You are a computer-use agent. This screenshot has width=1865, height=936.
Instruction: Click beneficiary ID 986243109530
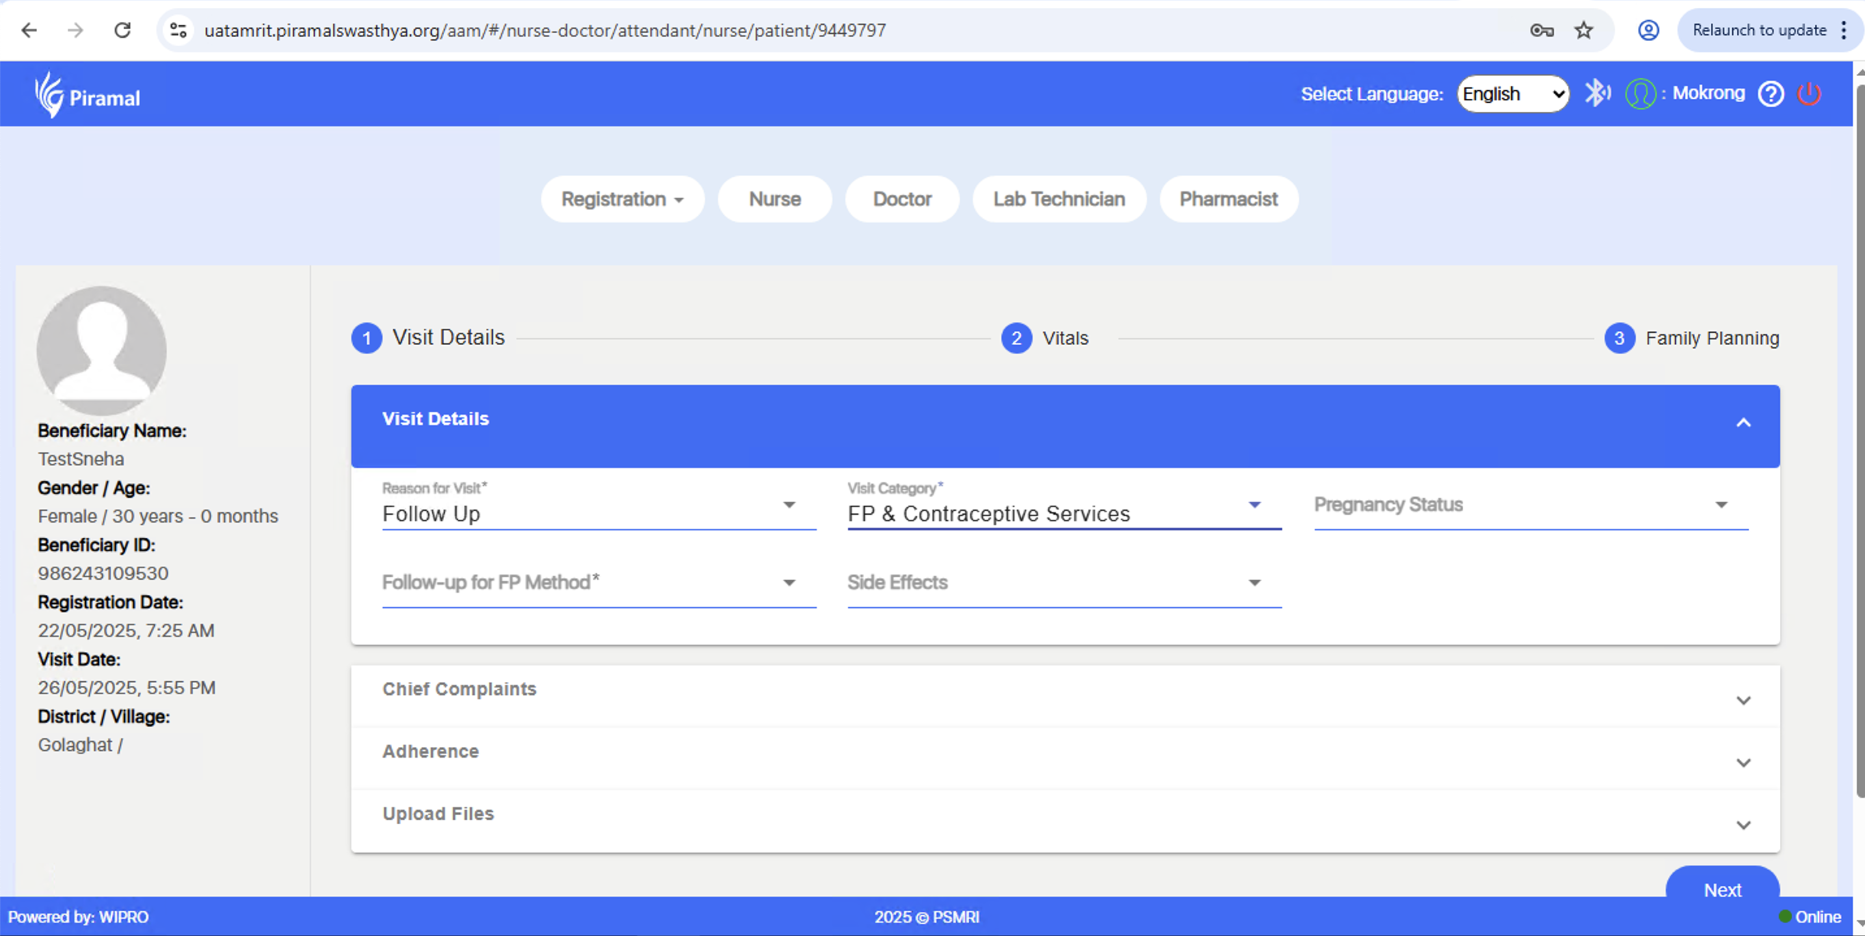click(x=103, y=573)
